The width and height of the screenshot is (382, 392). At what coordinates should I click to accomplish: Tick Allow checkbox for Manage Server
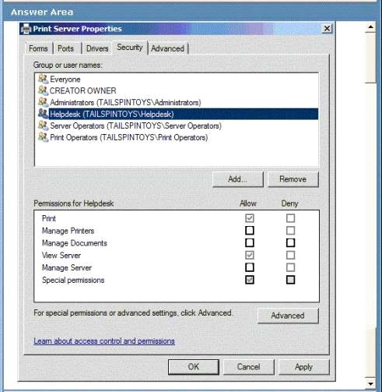click(250, 267)
